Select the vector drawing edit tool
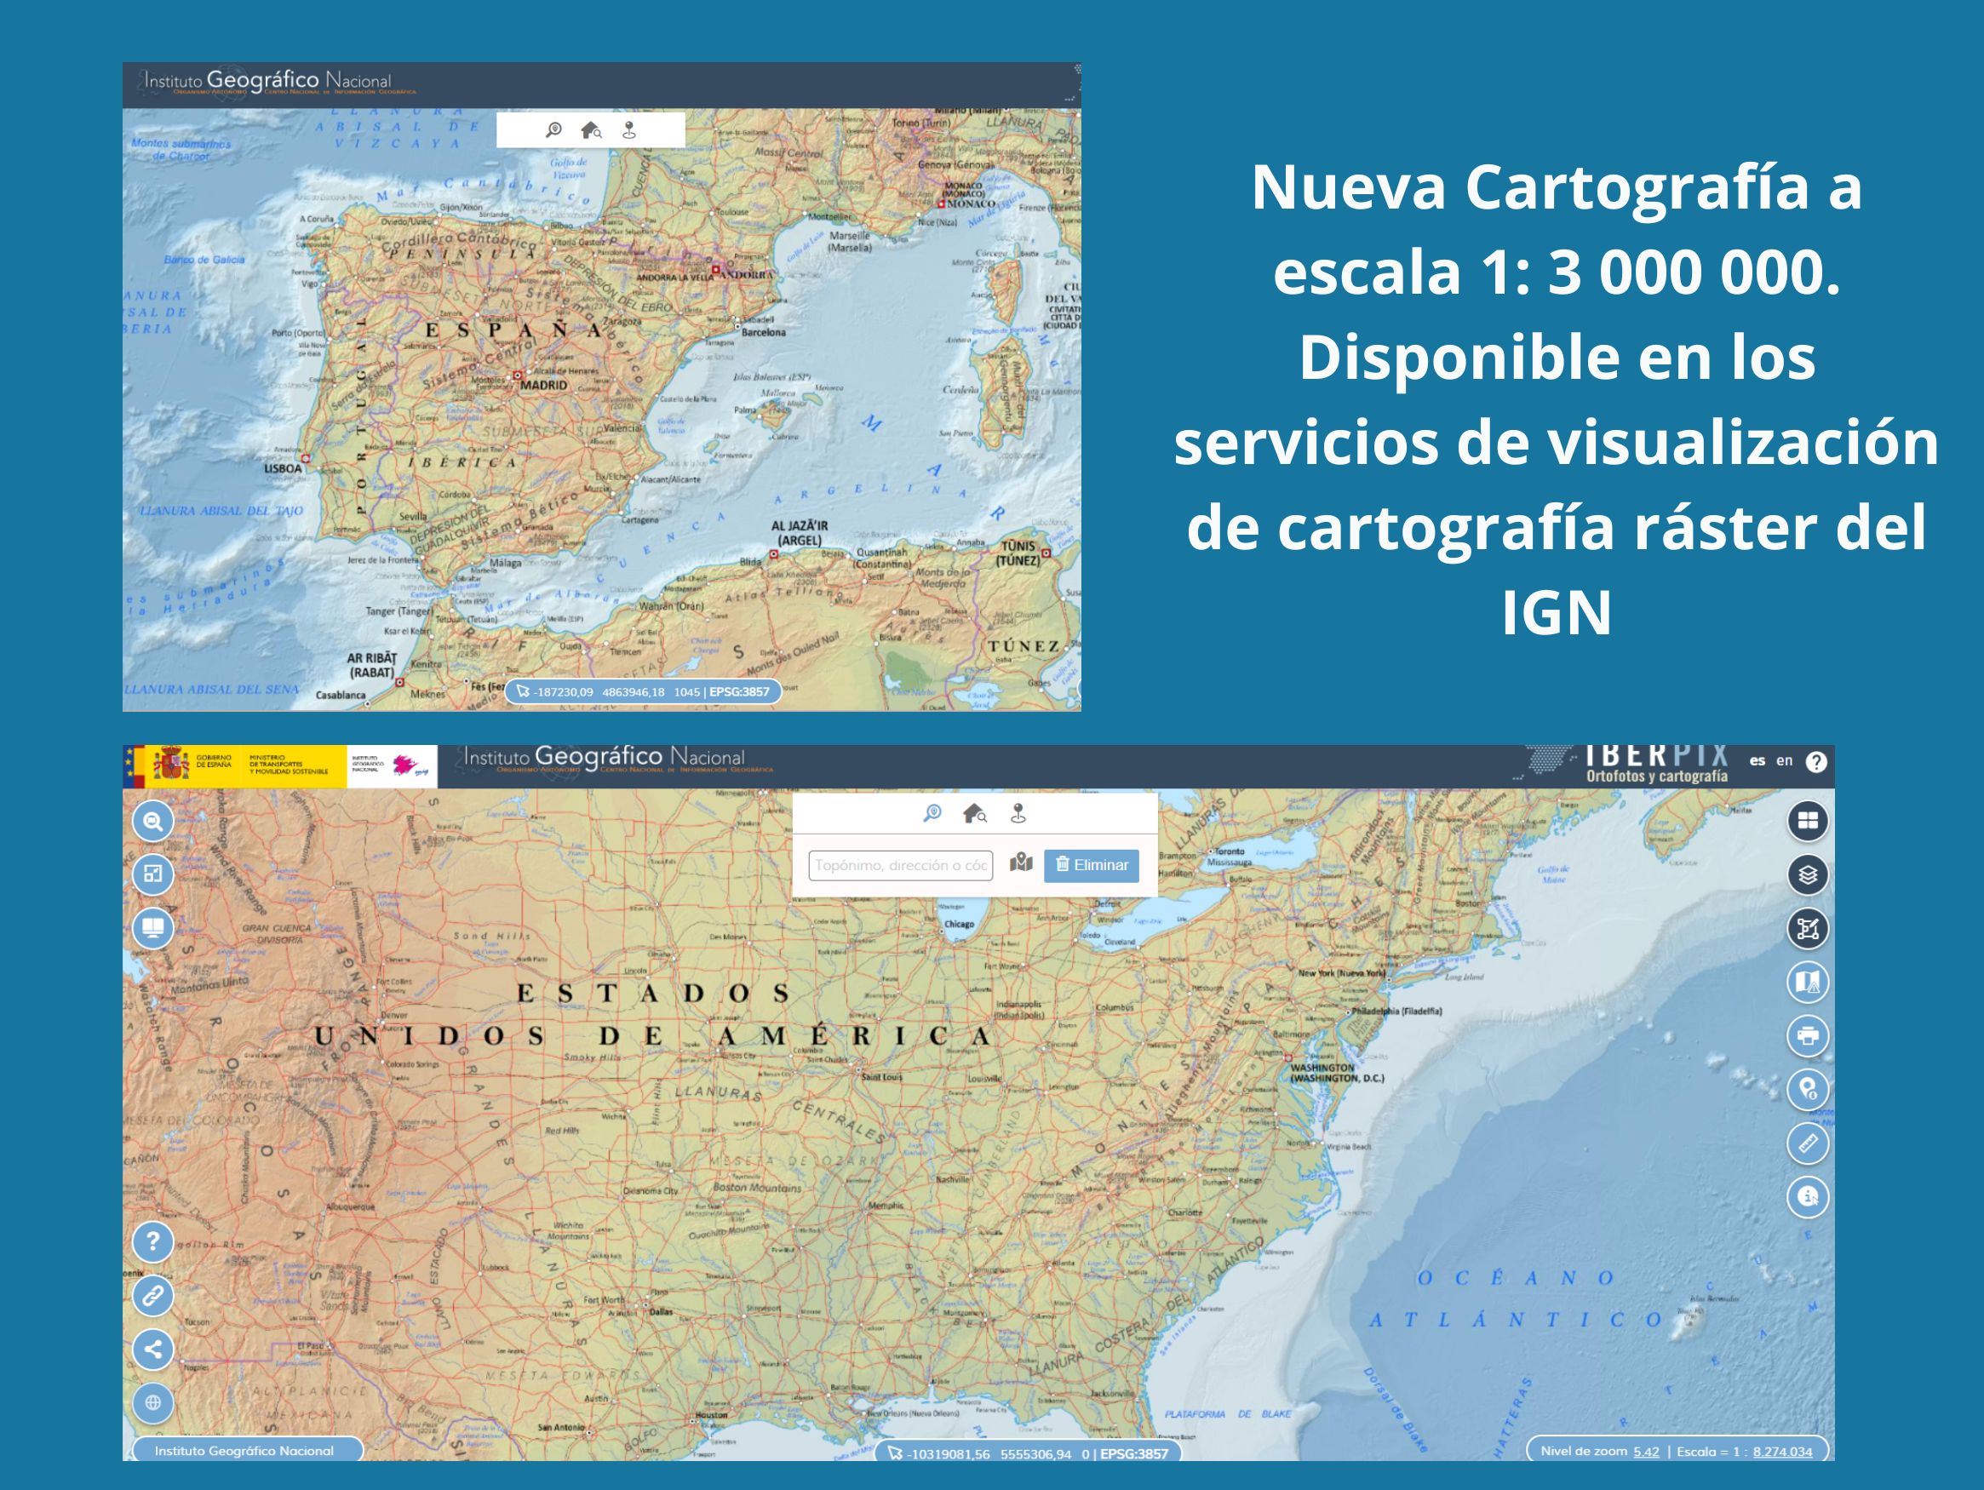This screenshot has height=1490, width=1984. [1807, 928]
